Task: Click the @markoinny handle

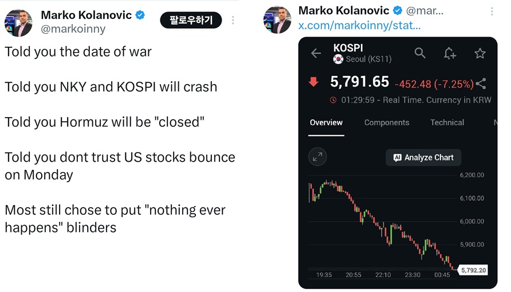Action: pyautogui.click(x=73, y=29)
